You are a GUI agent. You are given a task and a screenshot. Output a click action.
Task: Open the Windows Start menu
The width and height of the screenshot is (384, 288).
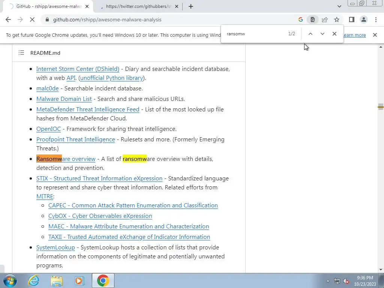tap(9, 280)
